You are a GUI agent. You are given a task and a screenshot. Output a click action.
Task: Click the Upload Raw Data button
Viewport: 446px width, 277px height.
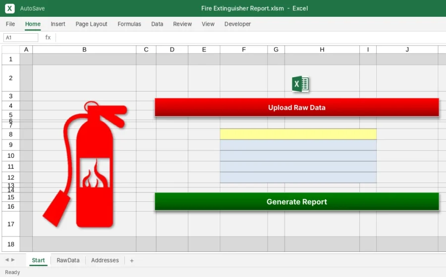[x=297, y=107]
